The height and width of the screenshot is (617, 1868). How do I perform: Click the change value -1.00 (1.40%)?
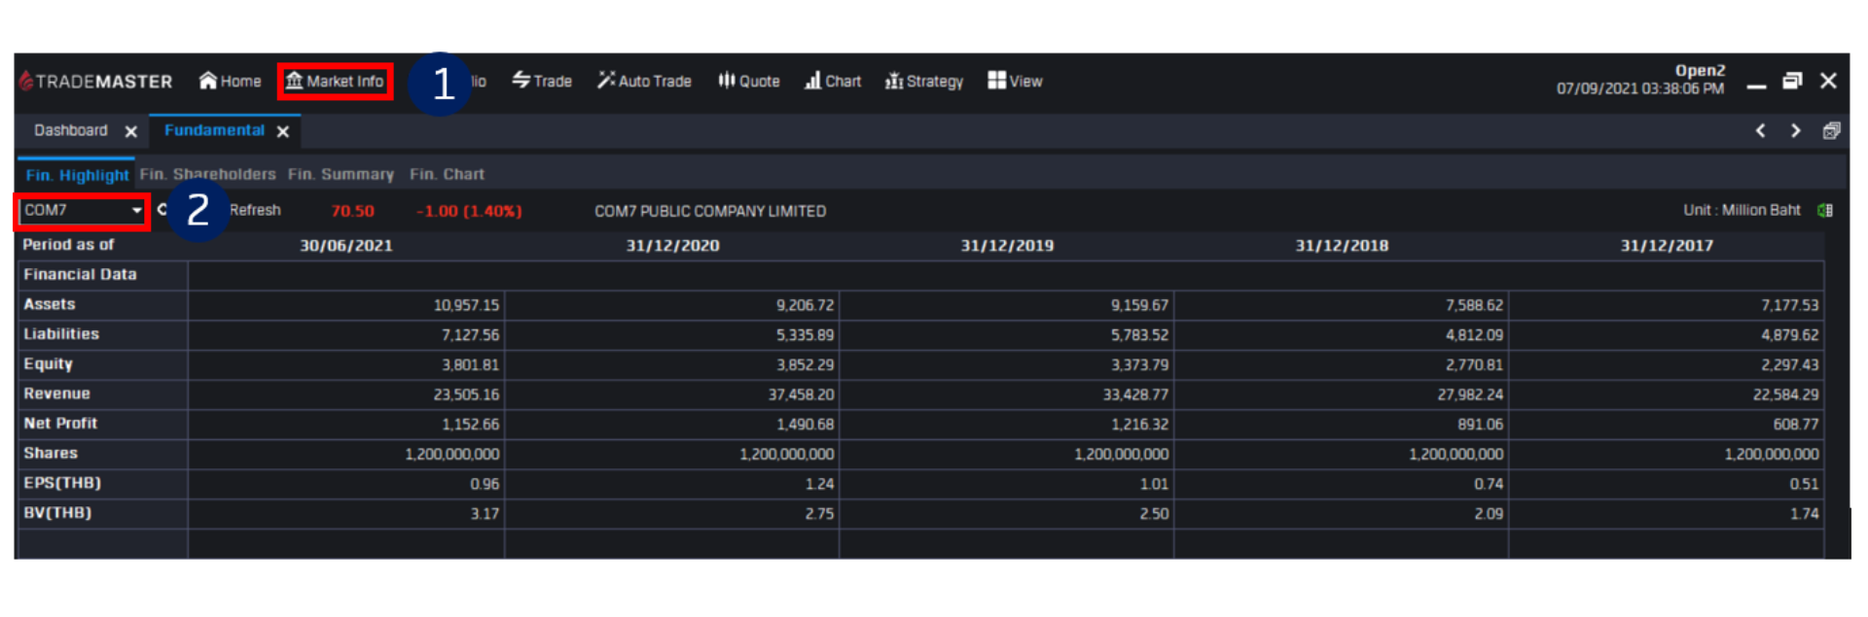[x=469, y=211]
